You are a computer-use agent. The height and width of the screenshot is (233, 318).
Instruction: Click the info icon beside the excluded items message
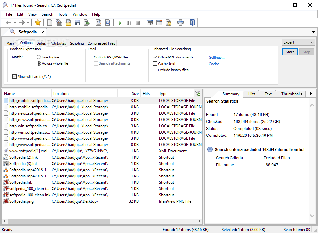coord(210,150)
